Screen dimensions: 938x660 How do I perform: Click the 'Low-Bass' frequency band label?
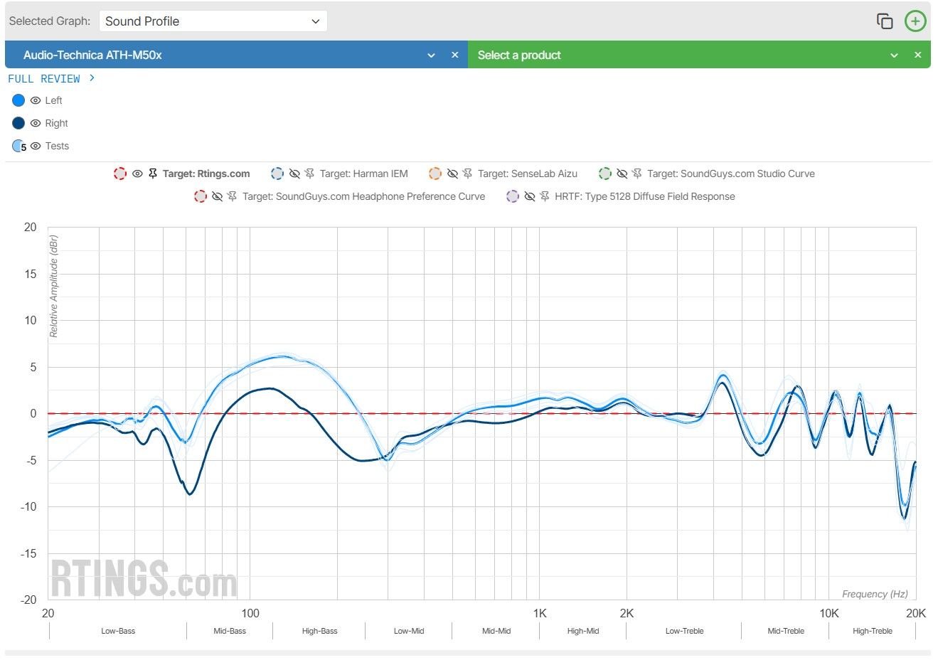click(118, 631)
